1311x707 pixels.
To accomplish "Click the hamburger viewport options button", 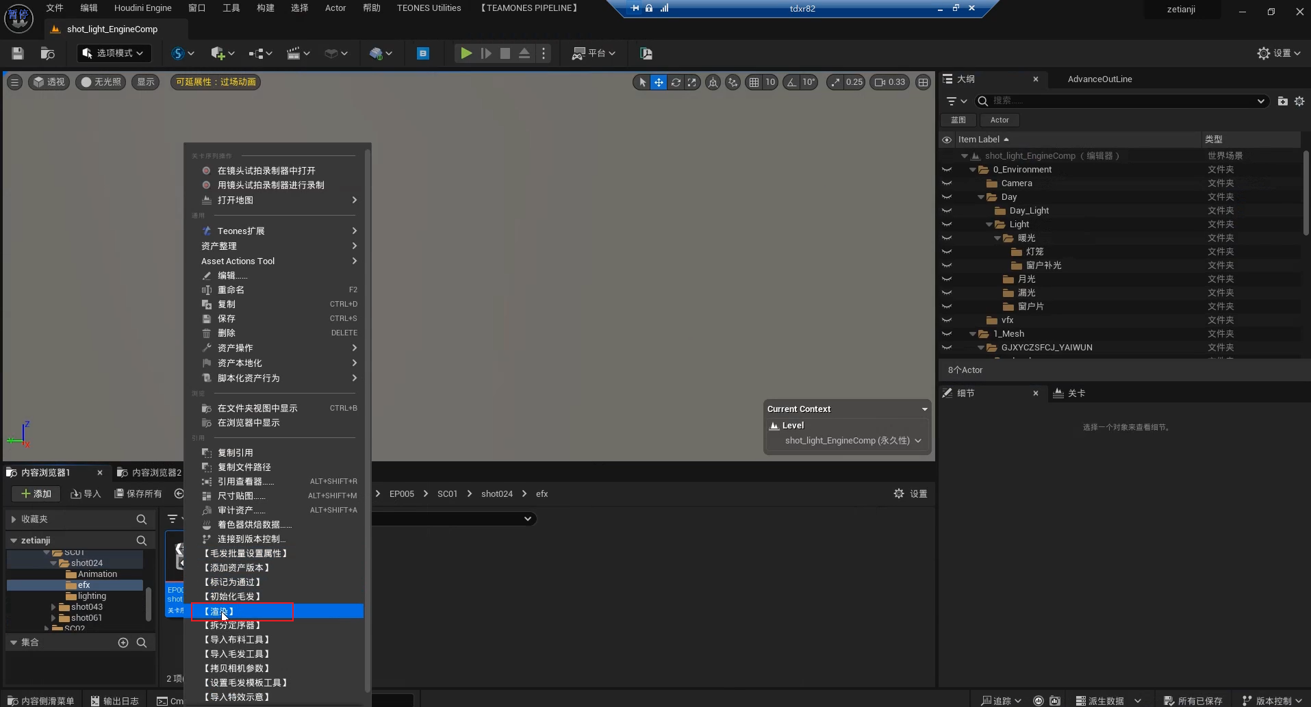I will pyautogui.click(x=14, y=82).
